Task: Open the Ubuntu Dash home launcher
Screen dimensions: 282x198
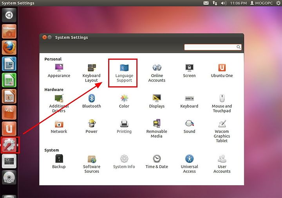Action: [9, 15]
